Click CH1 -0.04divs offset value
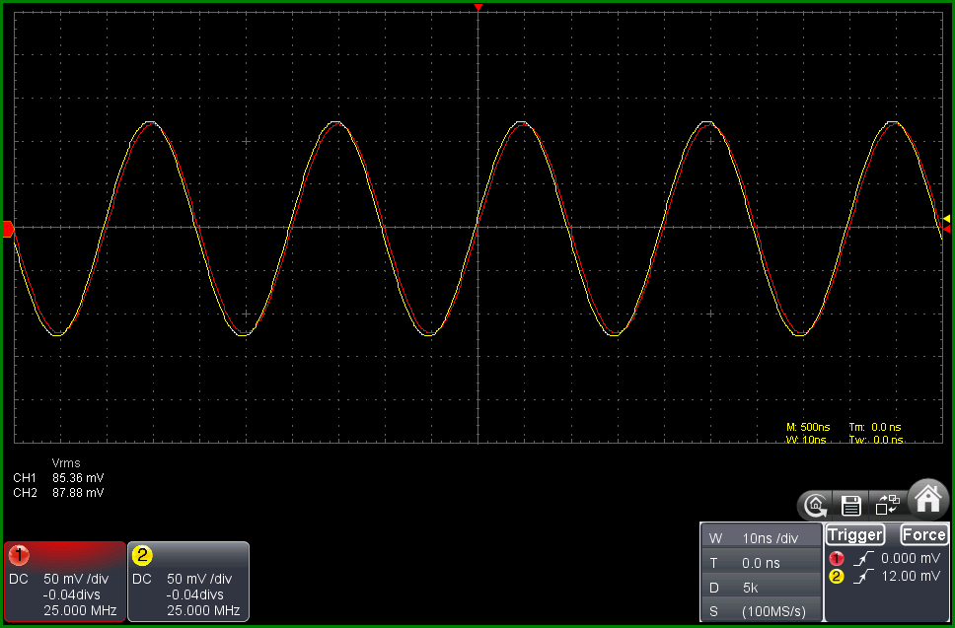 pos(71,594)
